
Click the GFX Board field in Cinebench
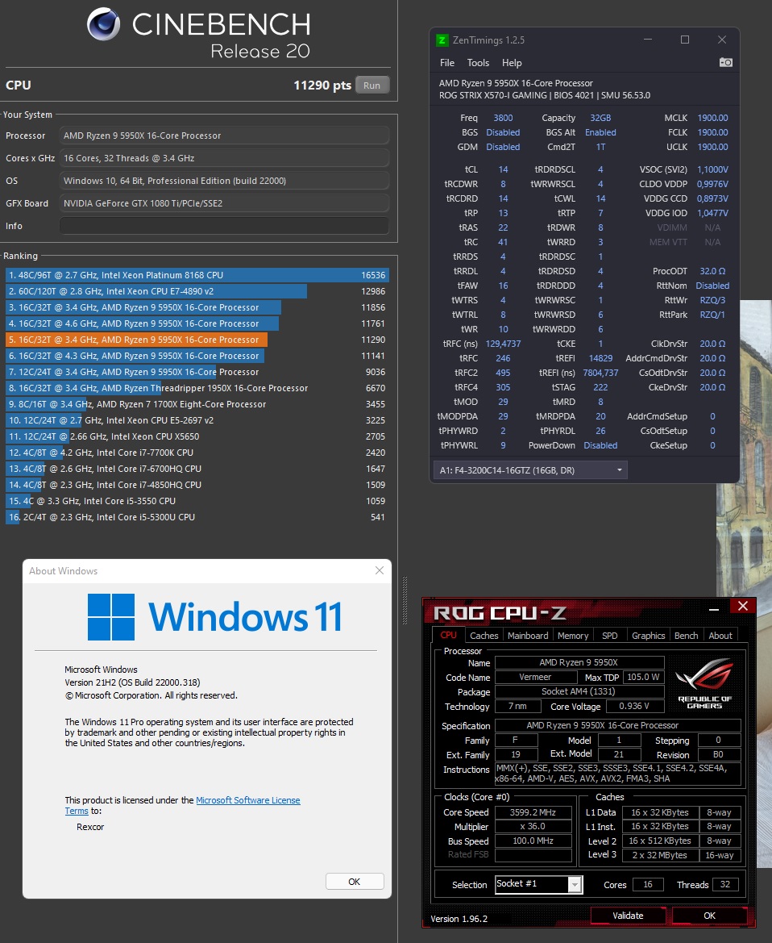click(x=224, y=203)
